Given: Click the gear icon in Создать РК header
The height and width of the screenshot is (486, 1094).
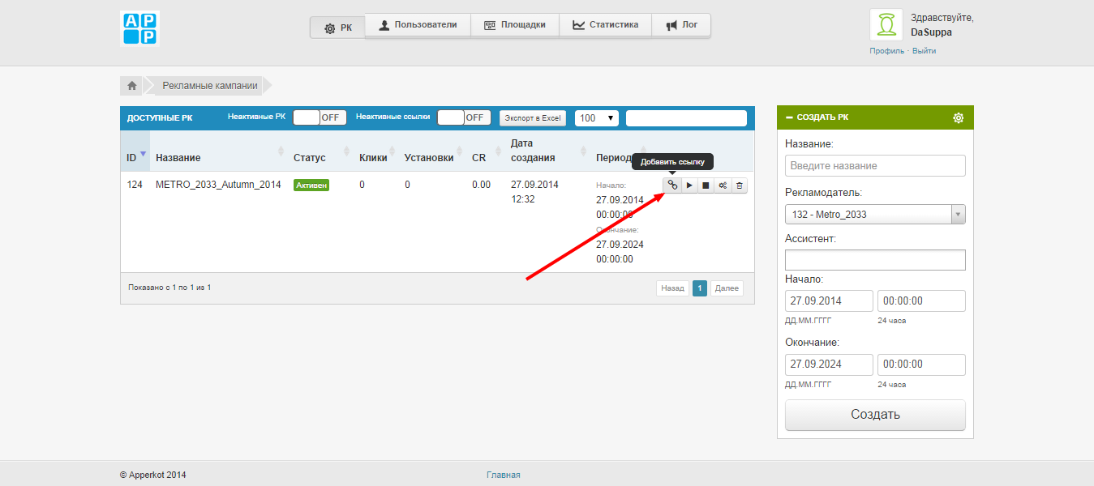Looking at the screenshot, I should pyautogui.click(x=958, y=117).
